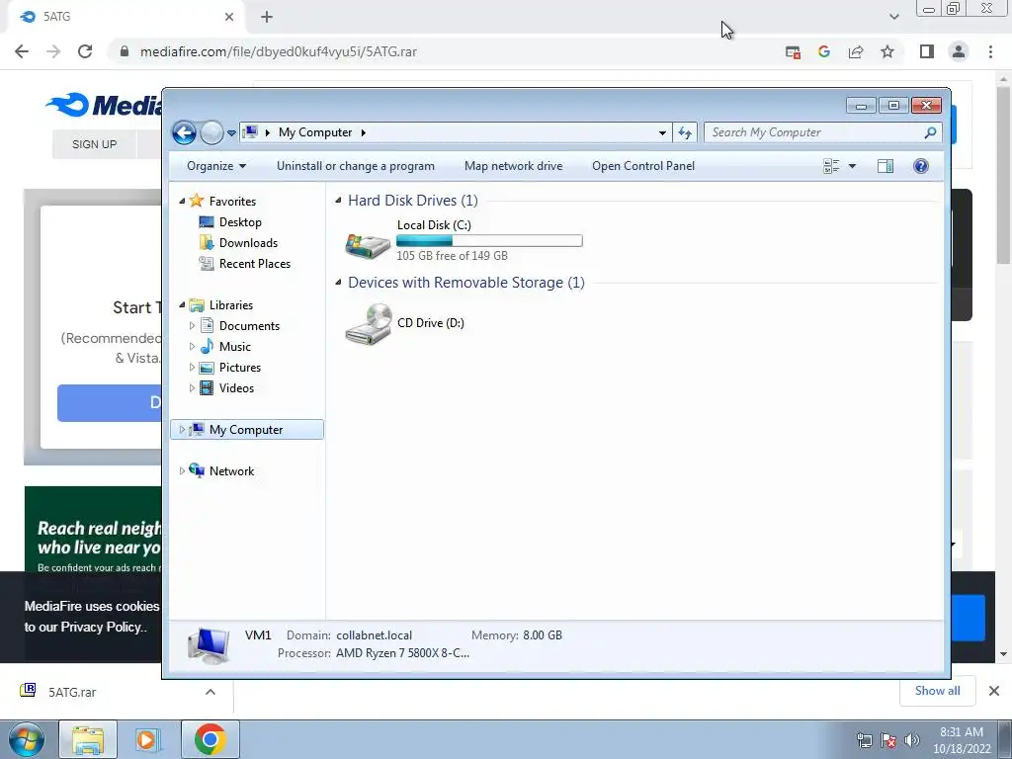The height and width of the screenshot is (759, 1012).
Task: Change your view icon in Explorer toolbar
Action: [x=831, y=166]
